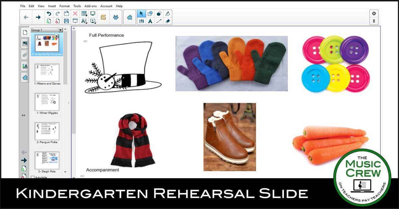Open the View menu
399x209 pixels.
click(x=41, y=6)
